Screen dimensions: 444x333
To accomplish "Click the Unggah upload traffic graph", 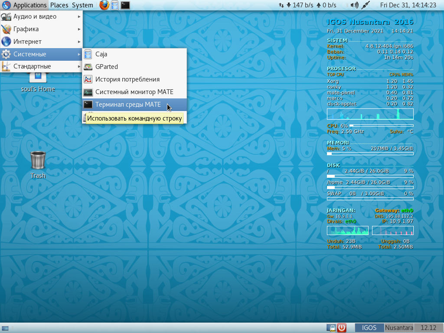I will coord(393,231).
